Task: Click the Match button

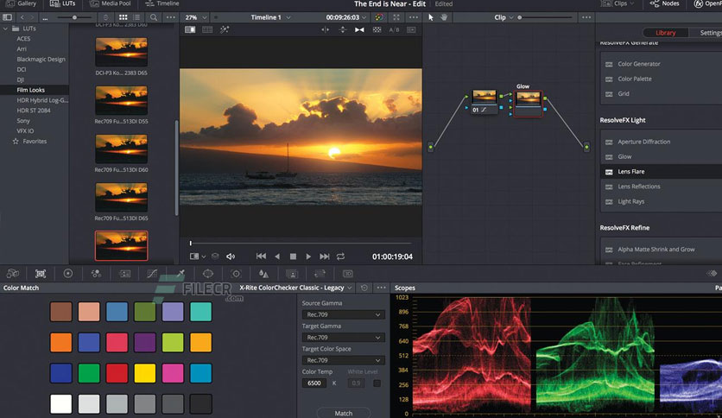Action: click(x=343, y=413)
